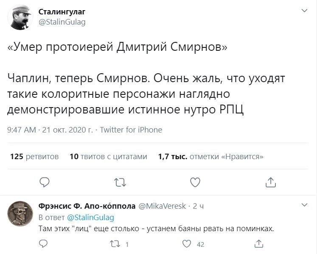Click @StalinGulag mention in reply
Screen dimensions: 317x254
90,218
